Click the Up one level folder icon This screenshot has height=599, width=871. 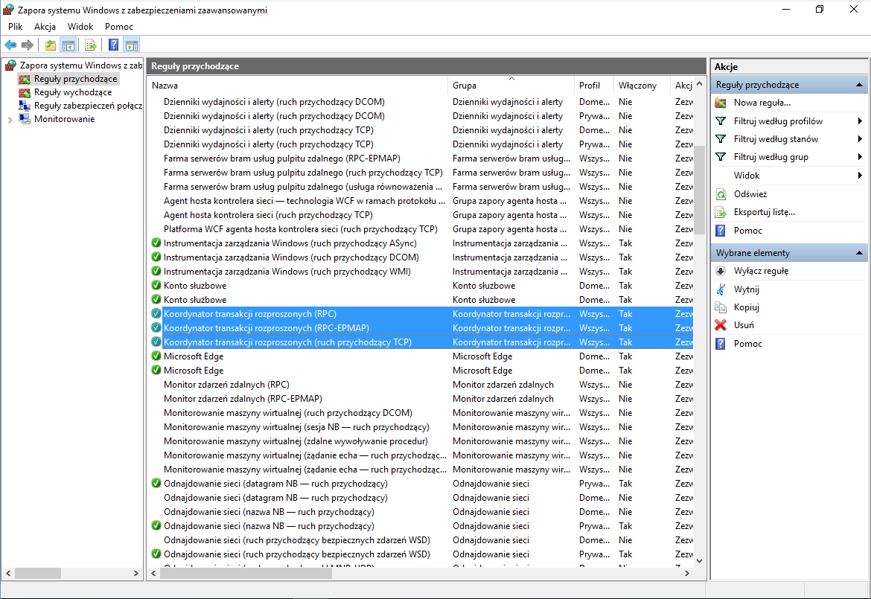(50, 45)
